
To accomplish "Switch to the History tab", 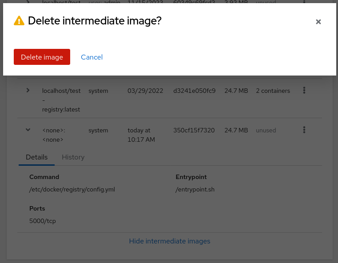I will (73, 157).
